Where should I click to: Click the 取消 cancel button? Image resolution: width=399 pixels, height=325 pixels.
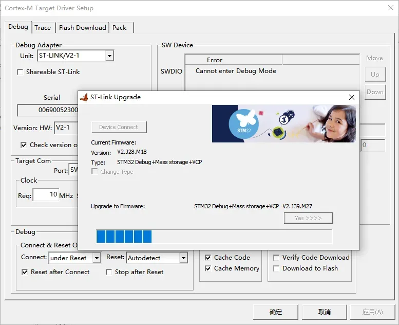click(325, 312)
